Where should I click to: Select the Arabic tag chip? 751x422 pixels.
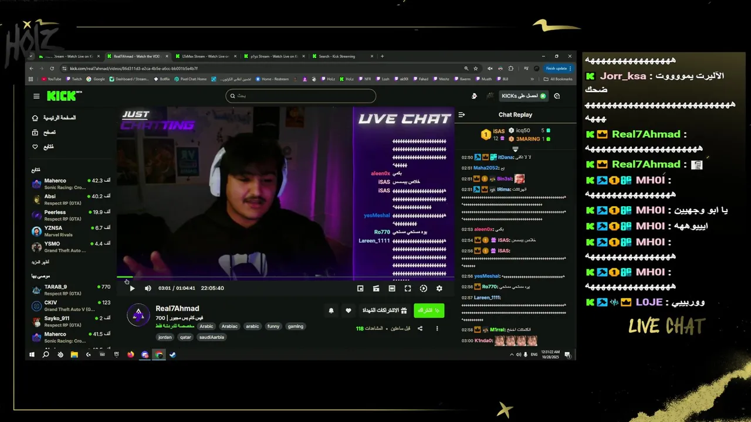[207, 326]
